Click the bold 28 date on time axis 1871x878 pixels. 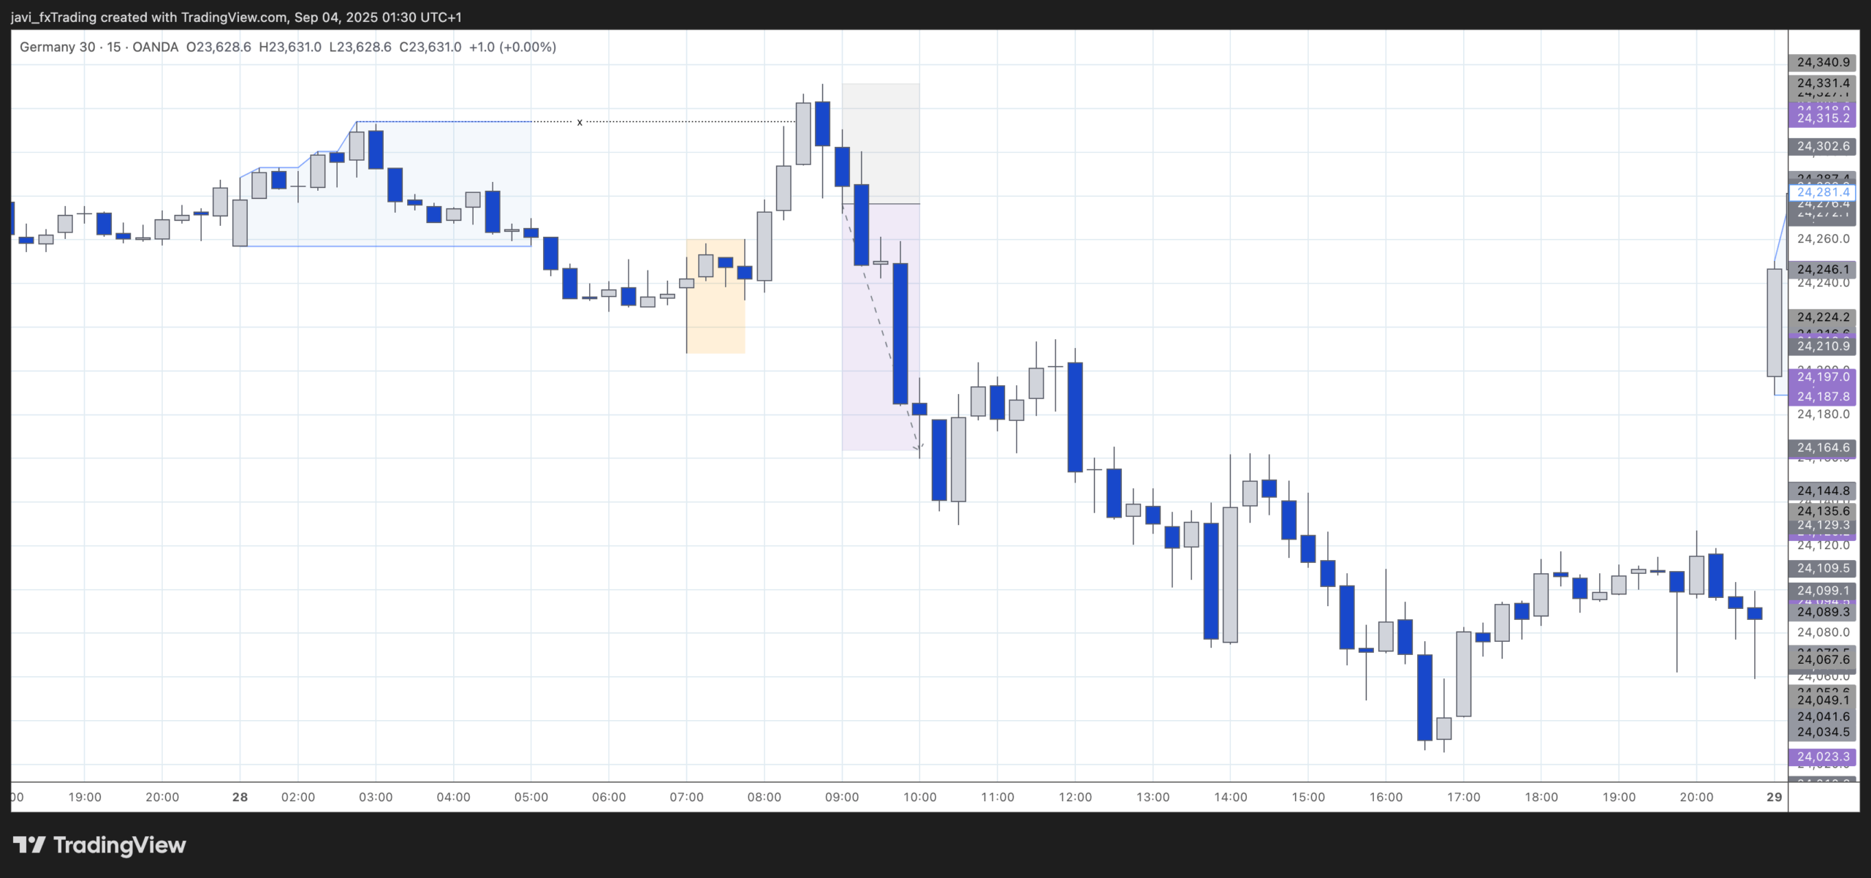tap(240, 798)
